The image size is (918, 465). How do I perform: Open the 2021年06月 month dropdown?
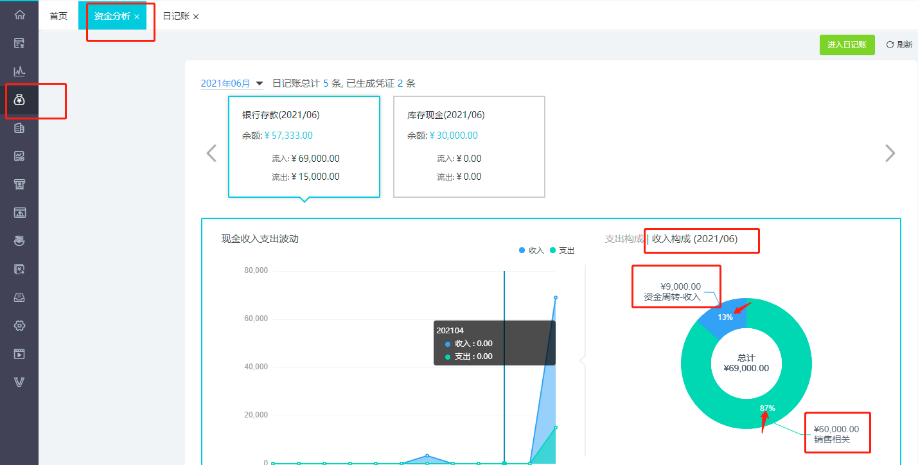tap(232, 83)
